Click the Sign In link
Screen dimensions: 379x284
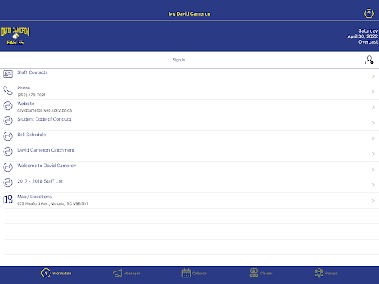click(179, 60)
